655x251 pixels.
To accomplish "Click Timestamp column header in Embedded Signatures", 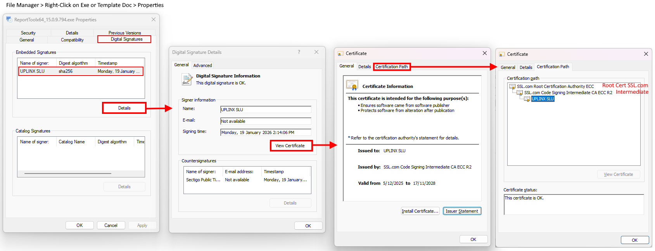I will [120, 63].
